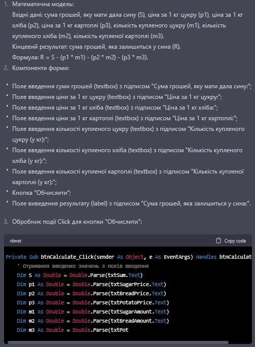Click the horizontal scrollbar under the code block
This screenshot has height=347, width=255.
pos(118,342)
